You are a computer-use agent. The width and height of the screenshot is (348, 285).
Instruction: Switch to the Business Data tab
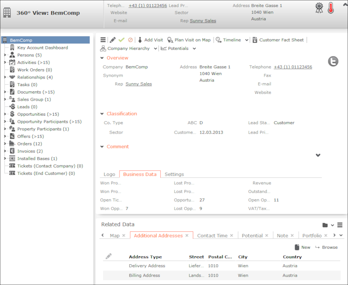140,174
